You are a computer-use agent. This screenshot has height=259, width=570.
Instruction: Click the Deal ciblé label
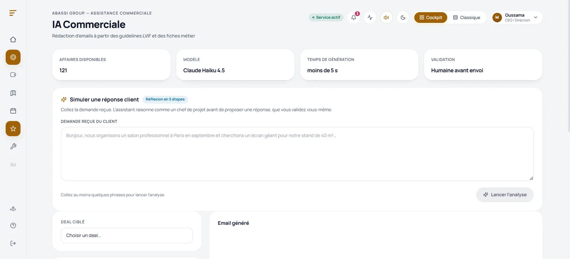(73, 222)
